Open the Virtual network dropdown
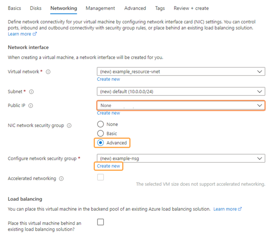This screenshot has height=237, width=271. click(x=181, y=72)
